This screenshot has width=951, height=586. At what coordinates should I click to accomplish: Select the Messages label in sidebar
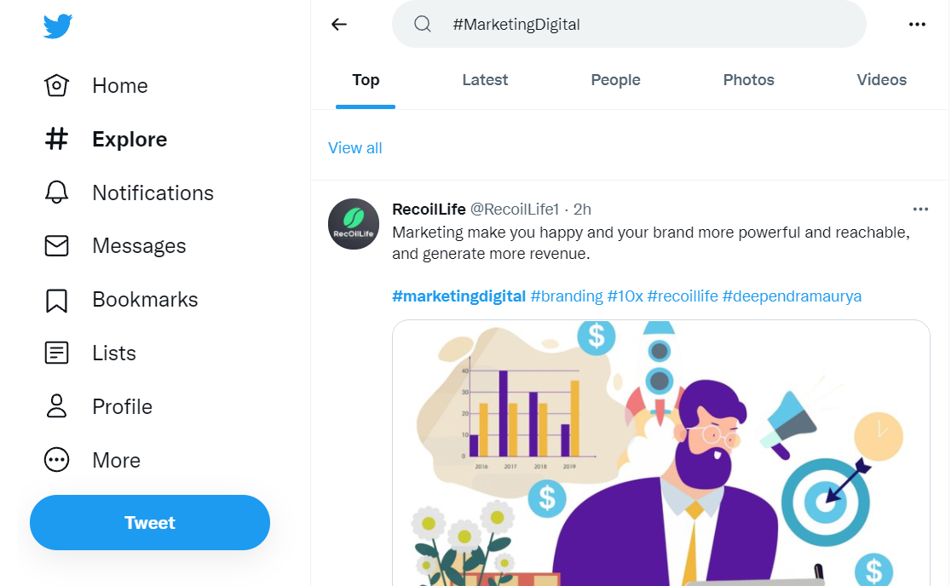[139, 246]
